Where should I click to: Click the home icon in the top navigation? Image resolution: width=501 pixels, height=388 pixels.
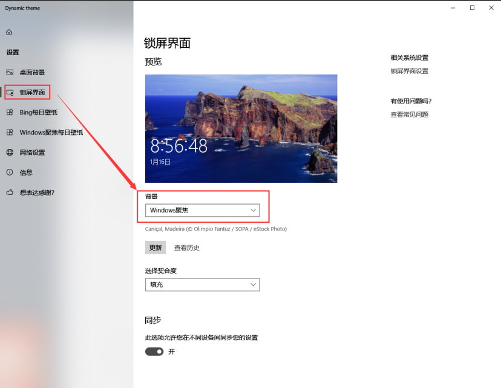[9, 31]
